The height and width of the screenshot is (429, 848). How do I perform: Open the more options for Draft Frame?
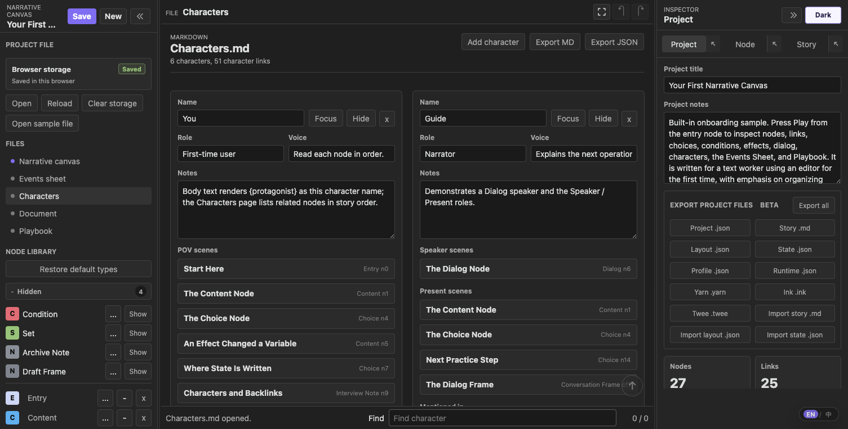tap(113, 372)
